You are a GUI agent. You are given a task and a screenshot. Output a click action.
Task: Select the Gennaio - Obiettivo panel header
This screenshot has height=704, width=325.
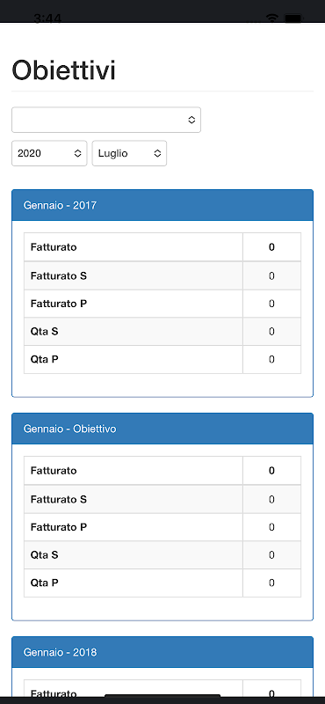point(162,429)
